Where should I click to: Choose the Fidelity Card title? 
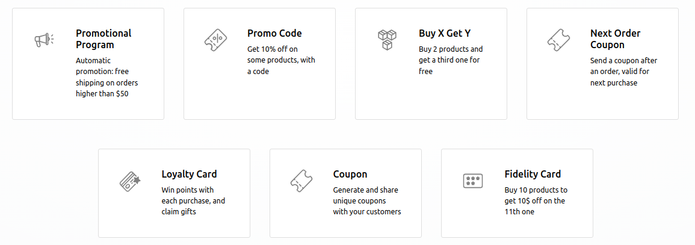pyautogui.click(x=533, y=174)
